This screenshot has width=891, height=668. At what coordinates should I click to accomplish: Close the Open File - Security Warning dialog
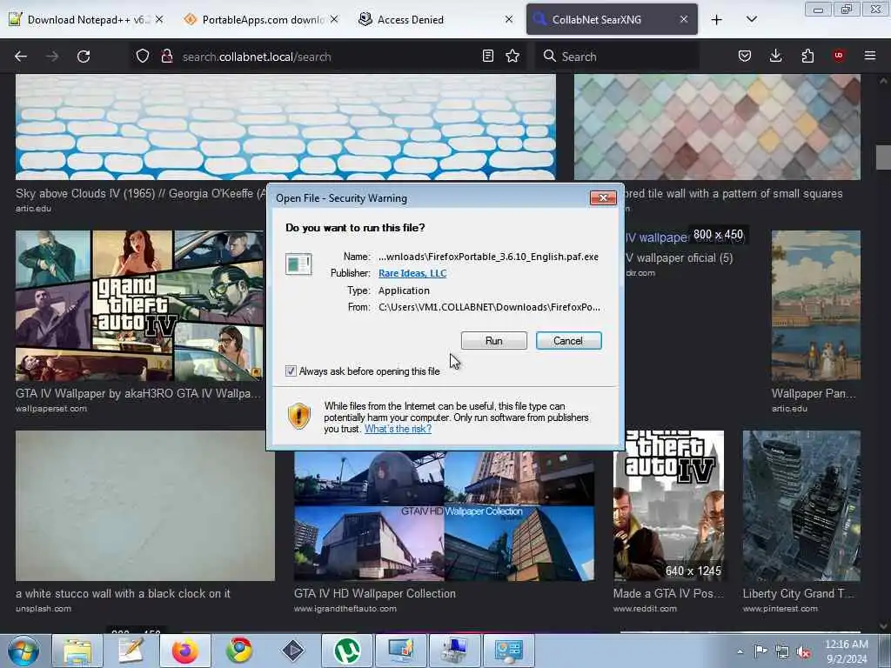(603, 197)
